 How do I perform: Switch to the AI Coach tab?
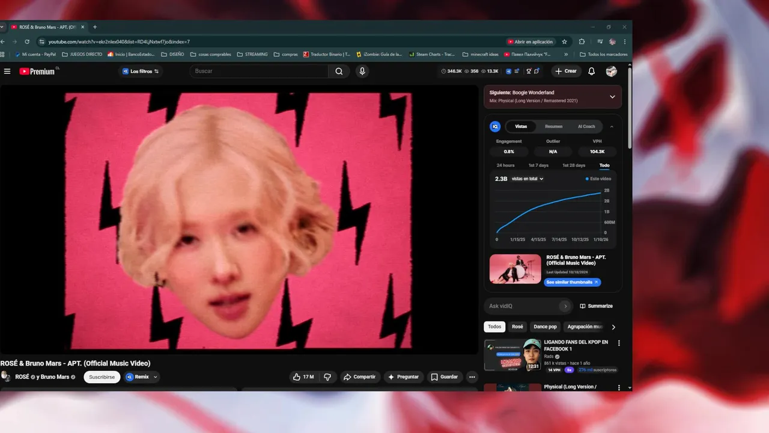[x=586, y=126]
